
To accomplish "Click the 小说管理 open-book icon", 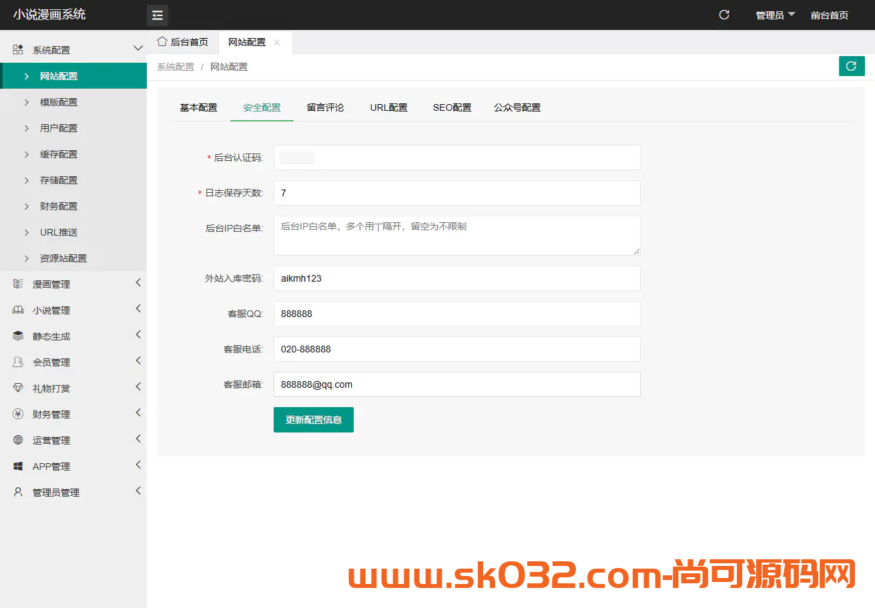I will pyautogui.click(x=18, y=310).
